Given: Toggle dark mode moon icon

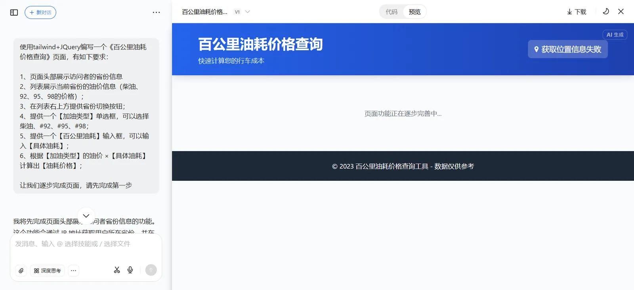Looking at the screenshot, I should (606, 11).
